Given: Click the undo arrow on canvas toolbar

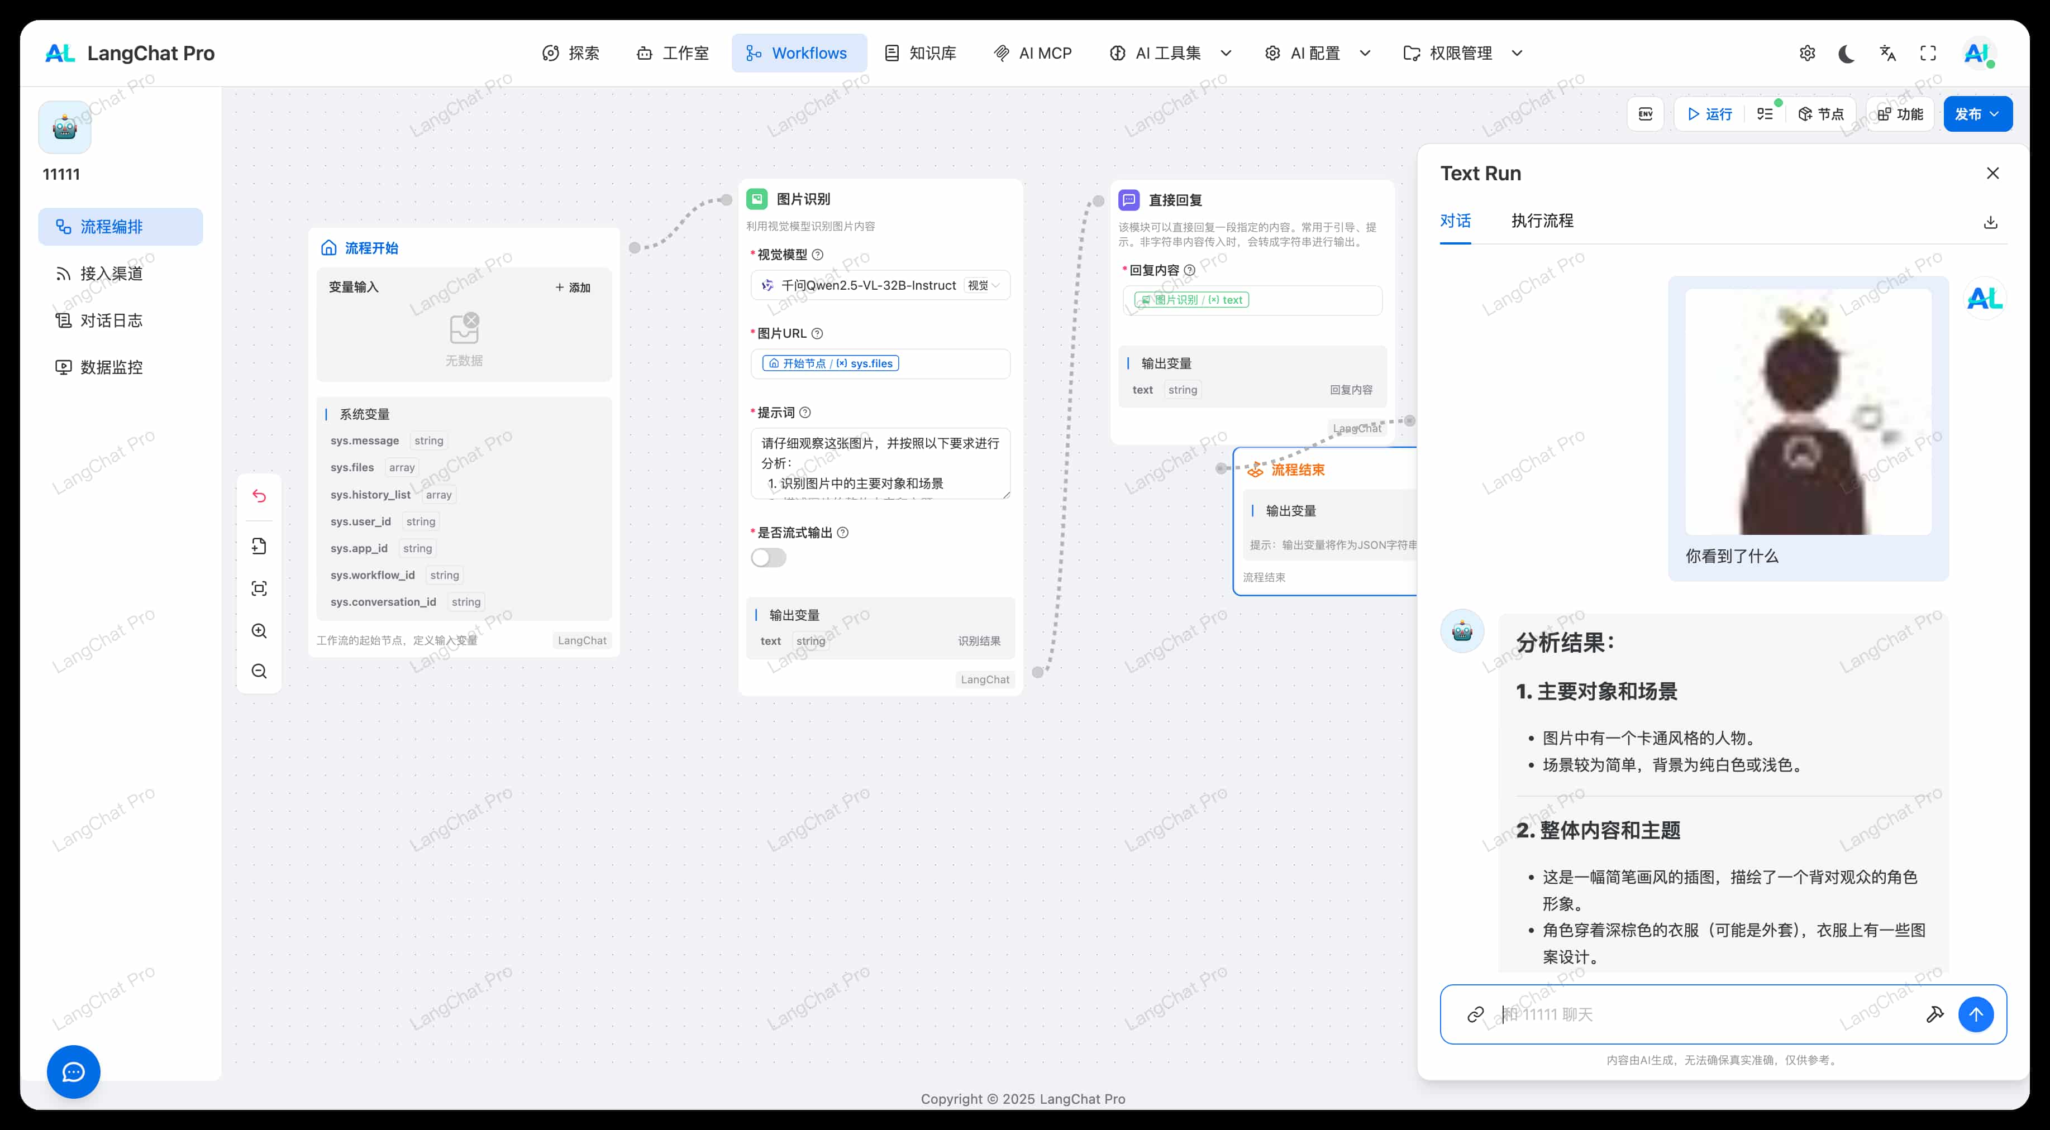Looking at the screenshot, I should click(x=259, y=495).
